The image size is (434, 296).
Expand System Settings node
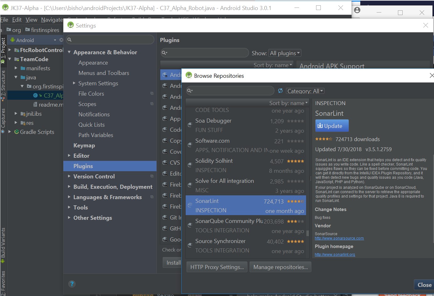[74, 83]
